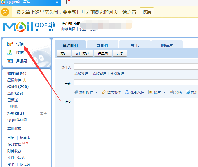Switch to the 贺卡 tab
The image size is (198, 167).
point(135,45)
